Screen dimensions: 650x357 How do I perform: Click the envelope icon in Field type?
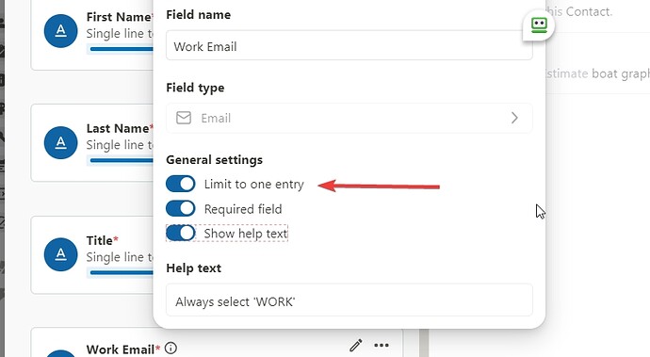[x=184, y=118]
